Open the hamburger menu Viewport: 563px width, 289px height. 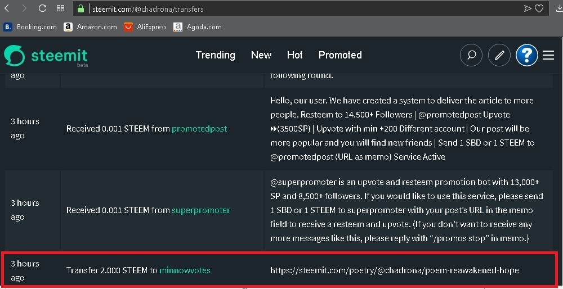tap(548, 55)
